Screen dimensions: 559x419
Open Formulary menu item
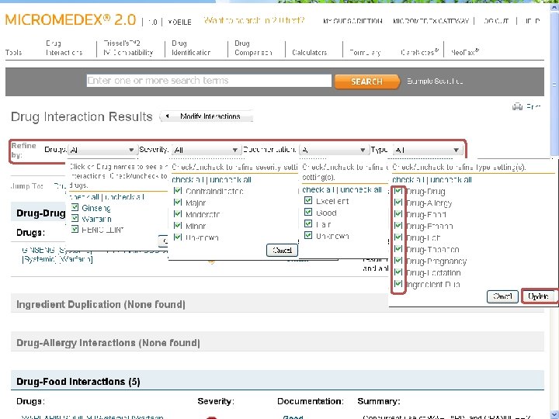365,53
